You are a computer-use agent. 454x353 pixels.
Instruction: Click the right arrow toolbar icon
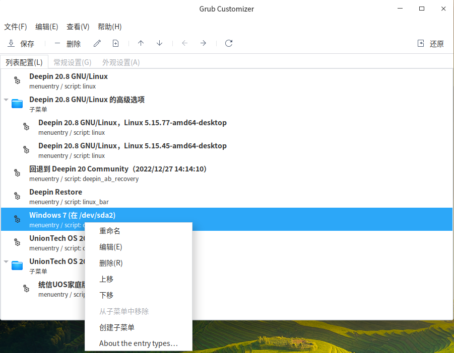(x=203, y=43)
